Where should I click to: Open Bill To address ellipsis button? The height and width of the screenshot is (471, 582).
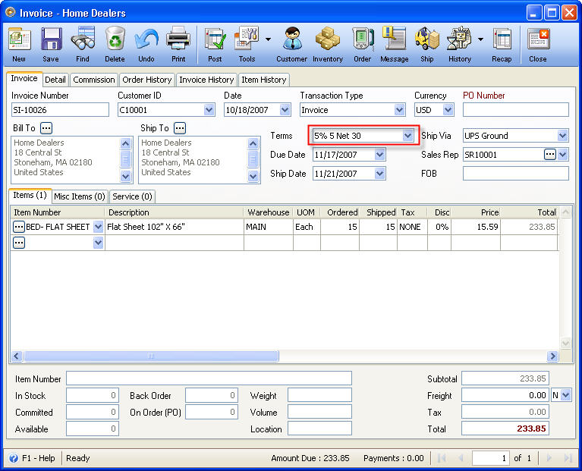(x=46, y=128)
